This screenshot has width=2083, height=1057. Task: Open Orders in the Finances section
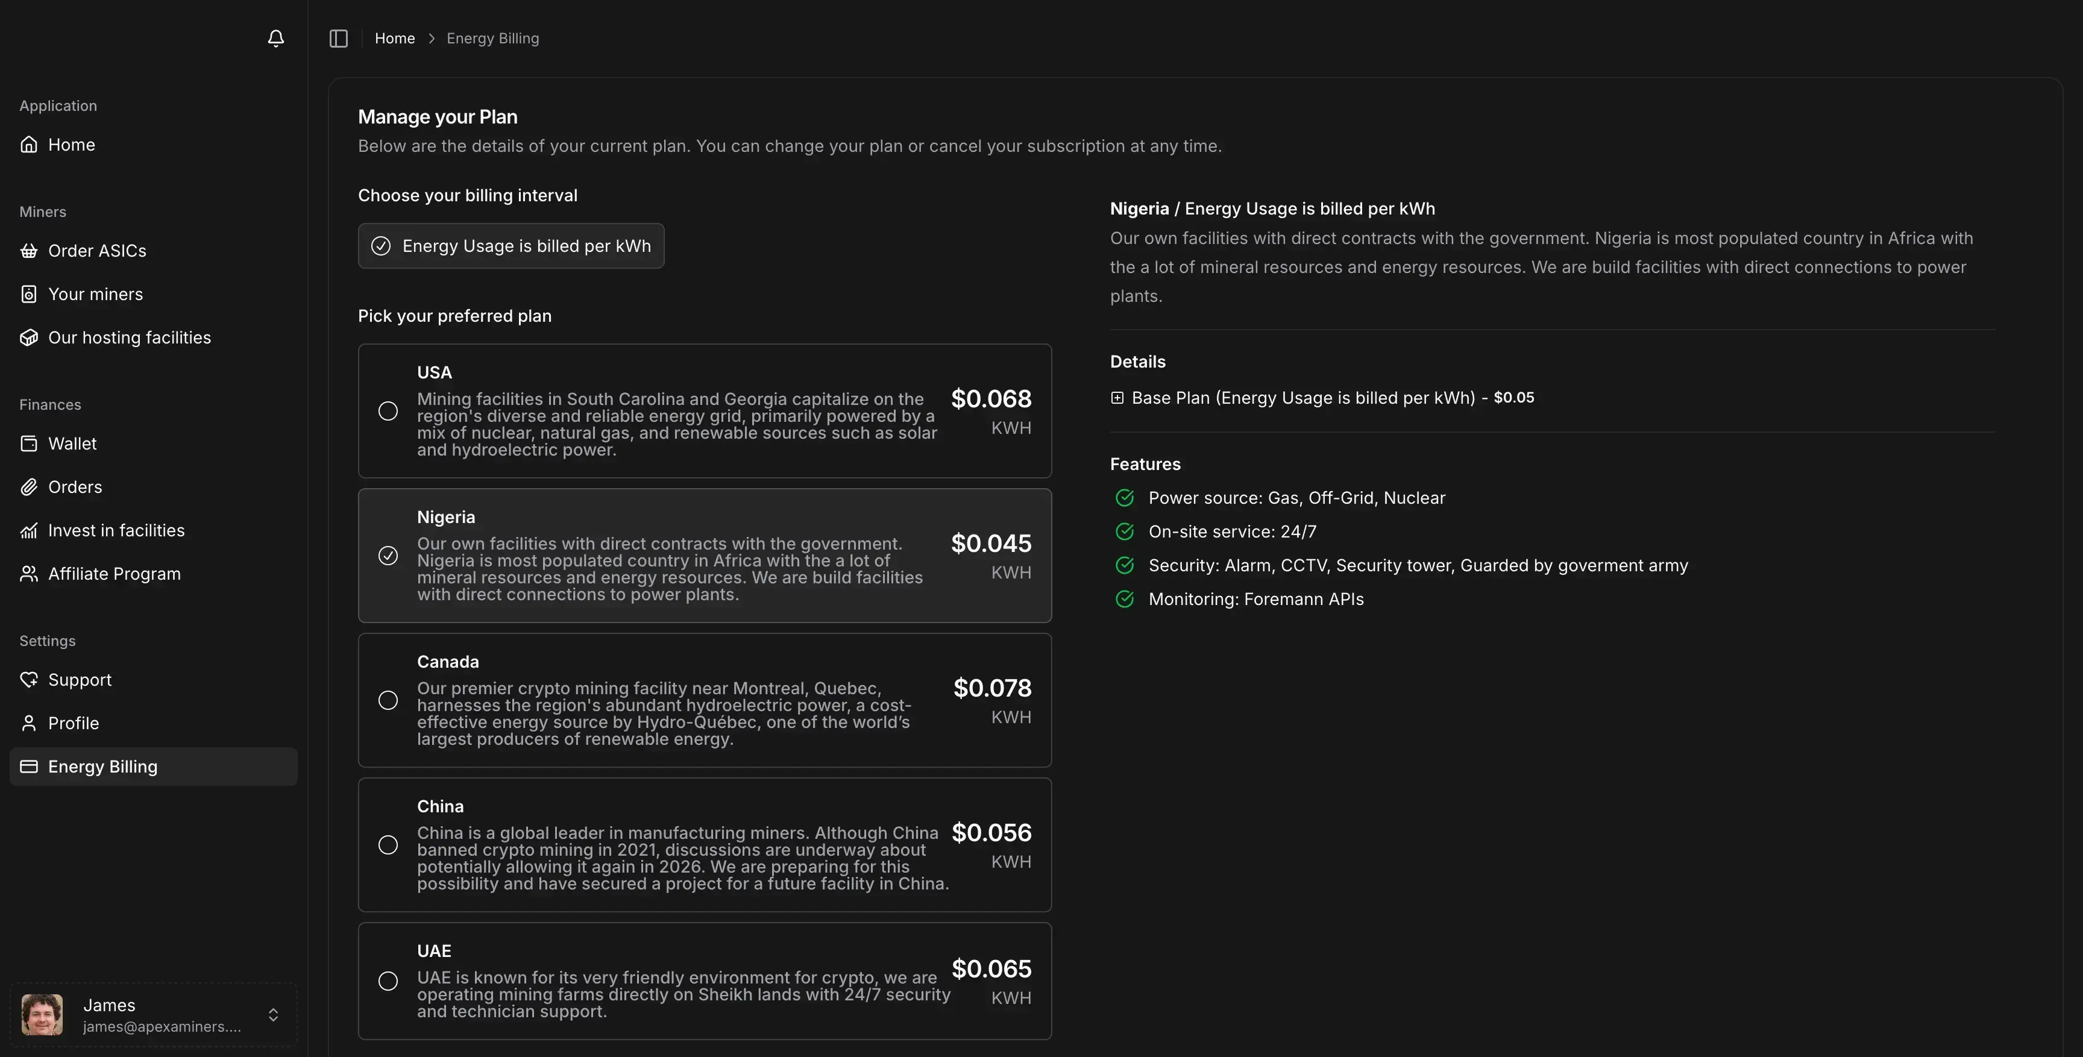click(x=75, y=487)
